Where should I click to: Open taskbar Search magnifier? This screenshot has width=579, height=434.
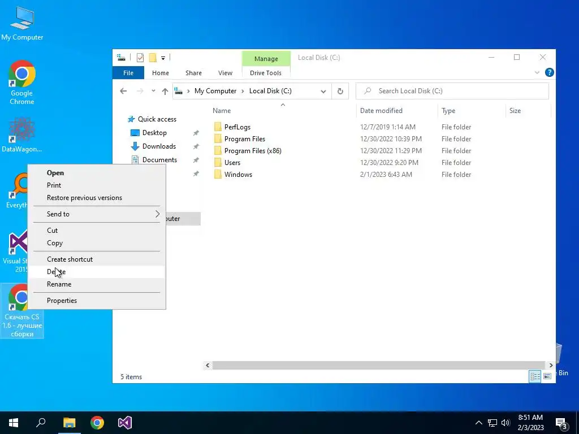tap(41, 423)
